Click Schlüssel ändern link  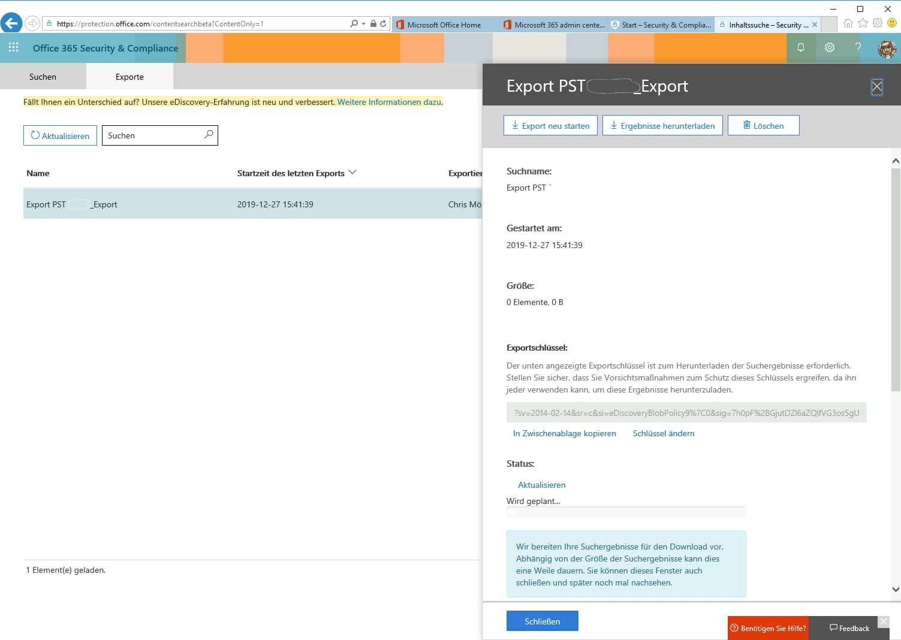pos(664,433)
